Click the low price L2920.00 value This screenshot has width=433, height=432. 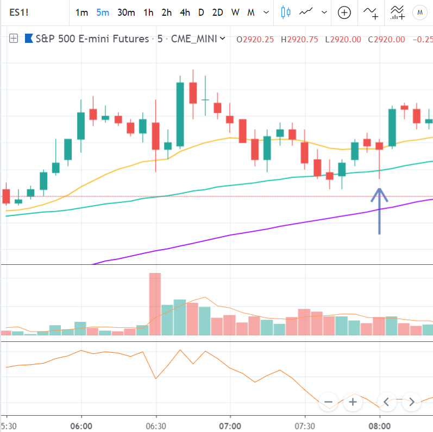pyautogui.click(x=343, y=40)
